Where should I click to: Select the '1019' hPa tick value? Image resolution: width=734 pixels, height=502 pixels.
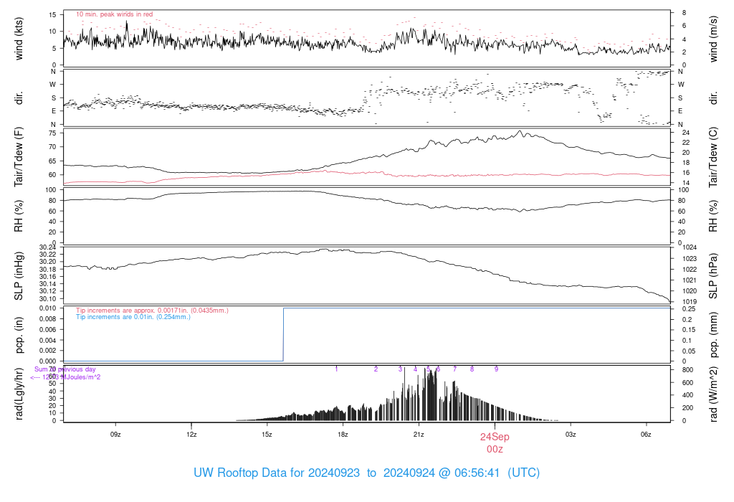[x=690, y=302]
